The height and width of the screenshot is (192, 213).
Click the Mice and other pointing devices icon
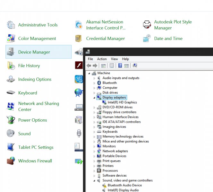[x=99, y=141]
